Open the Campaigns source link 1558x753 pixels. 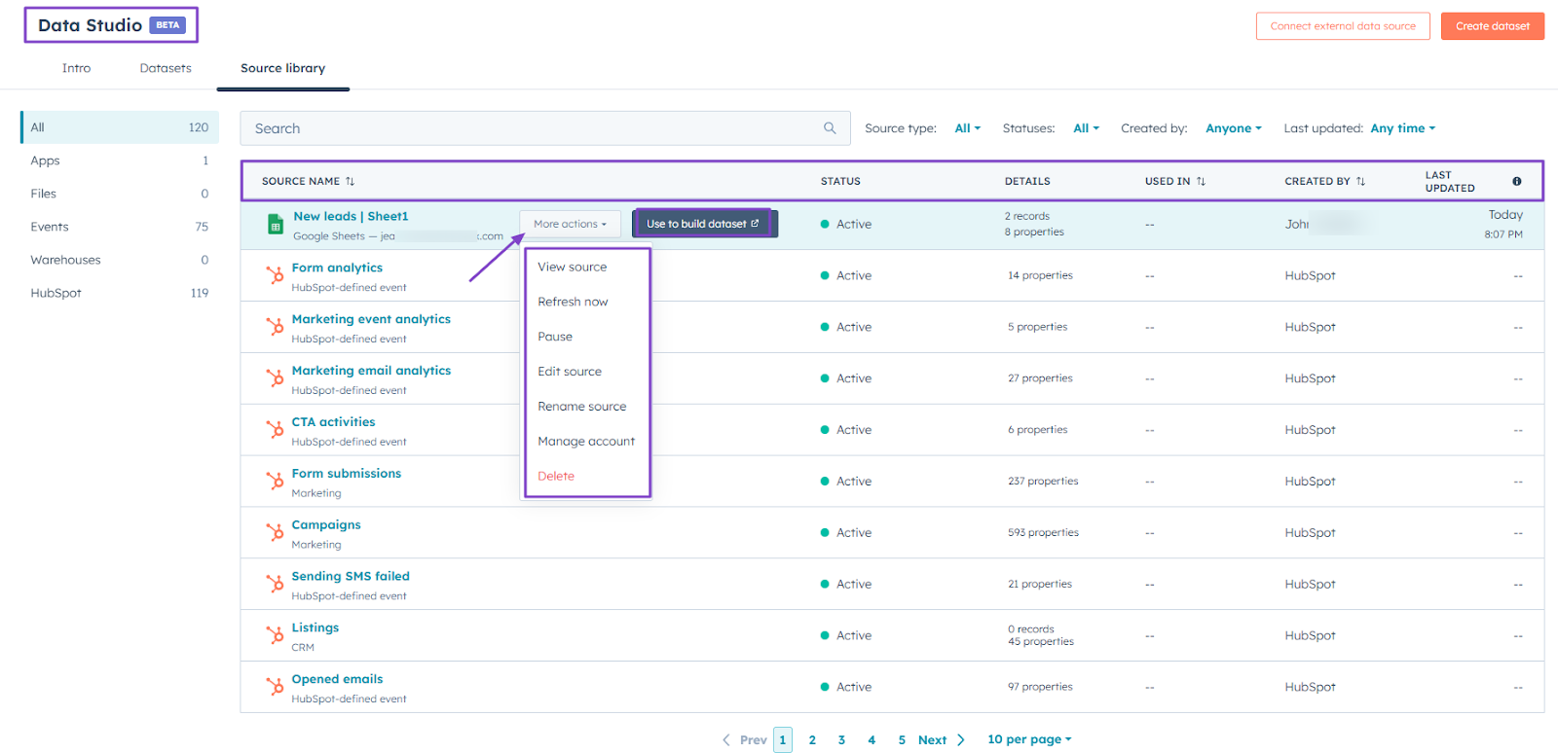(326, 525)
